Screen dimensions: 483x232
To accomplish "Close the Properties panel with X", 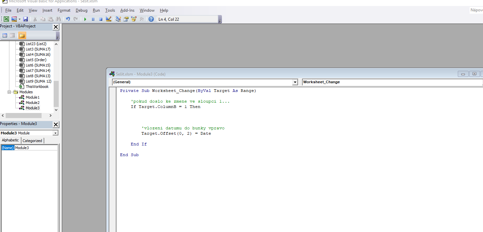I will (56, 124).
